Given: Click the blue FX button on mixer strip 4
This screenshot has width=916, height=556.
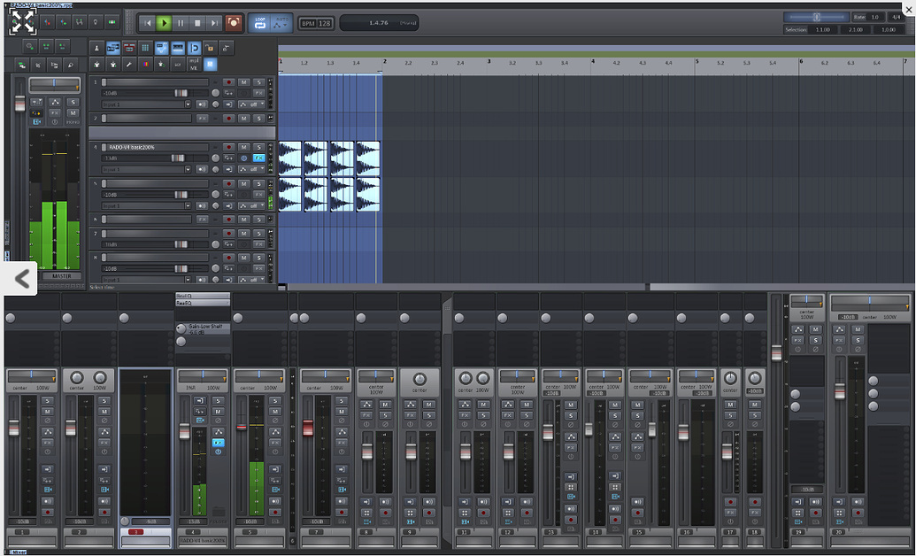Looking at the screenshot, I should [218, 443].
